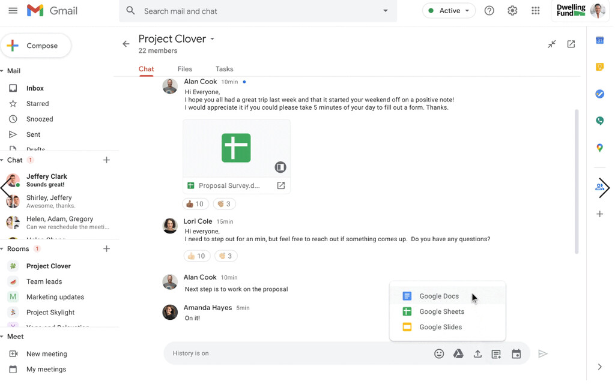615x384 pixels.
Task: Open the main menu hamburger icon
Action: [13, 11]
